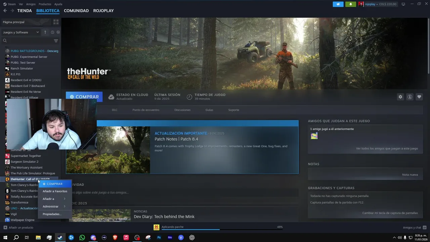Select Ranch Simulator in library list
The image size is (430, 242).
coord(22,69)
